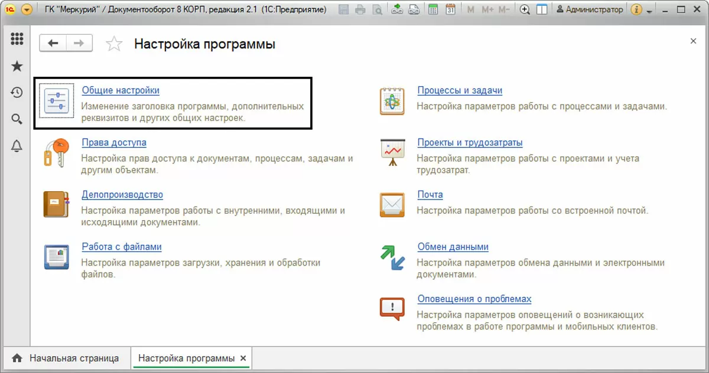The image size is (709, 373).
Task: Go forward with the right arrow button
Action: click(x=79, y=43)
